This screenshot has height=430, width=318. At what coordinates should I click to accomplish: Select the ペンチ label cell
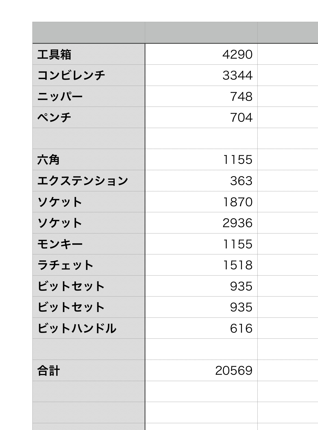pyautogui.click(x=89, y=117)
